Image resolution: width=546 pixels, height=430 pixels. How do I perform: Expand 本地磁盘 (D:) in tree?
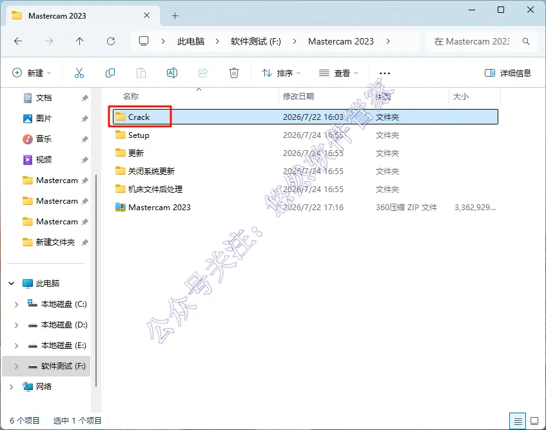pyautogui.click(x=16, y=325)
